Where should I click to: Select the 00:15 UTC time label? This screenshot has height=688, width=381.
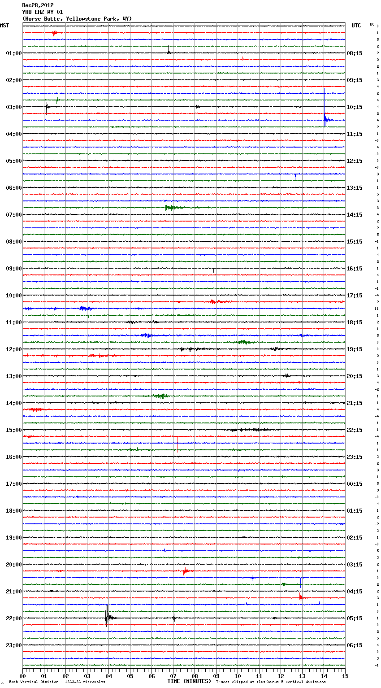(x=355, y=484)
